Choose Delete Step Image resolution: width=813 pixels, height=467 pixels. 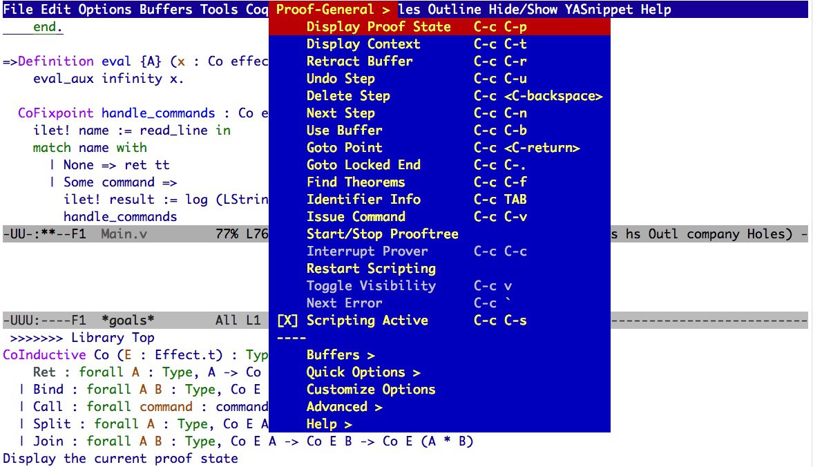(x=440, y=96)
